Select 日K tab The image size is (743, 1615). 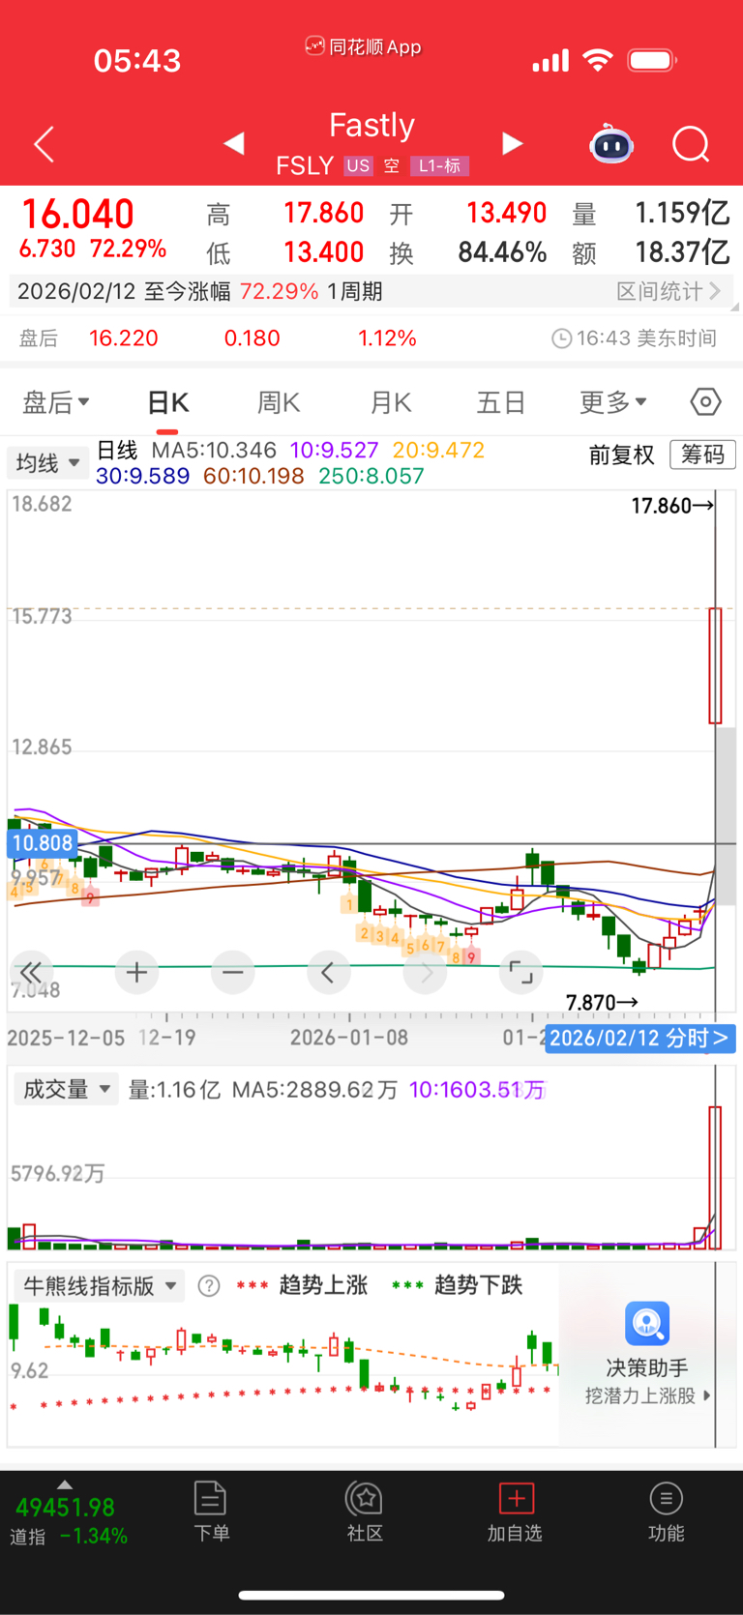[167, 402]
